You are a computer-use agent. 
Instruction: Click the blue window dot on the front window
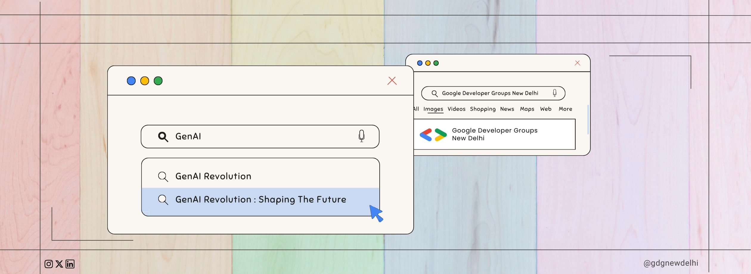pyautogui.click(x=131, y=80)
